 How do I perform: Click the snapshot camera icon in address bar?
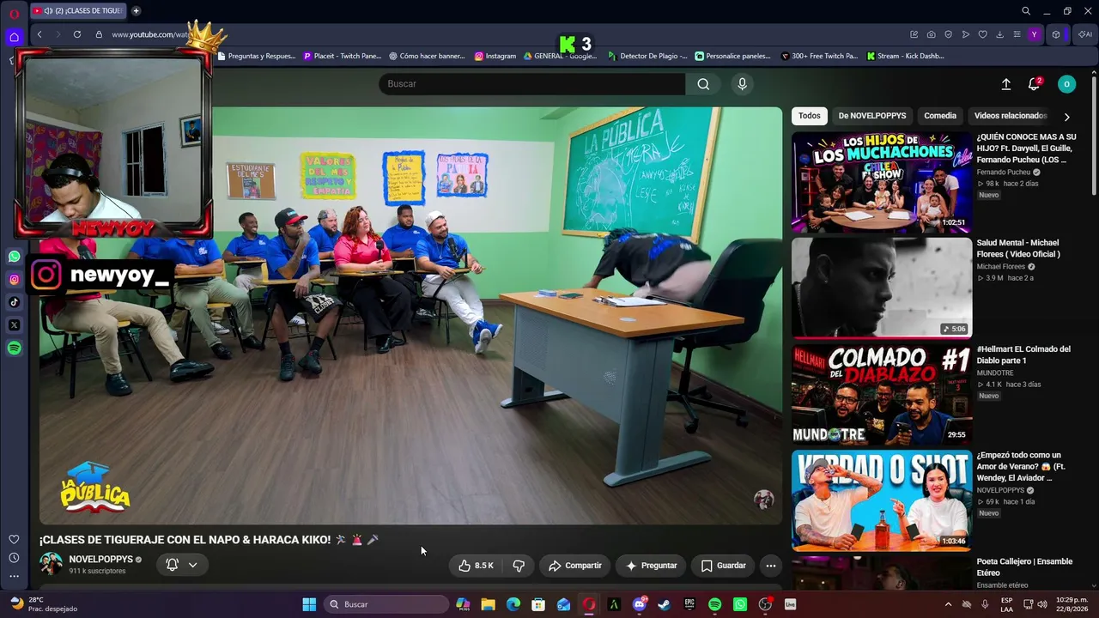(931, 34)
